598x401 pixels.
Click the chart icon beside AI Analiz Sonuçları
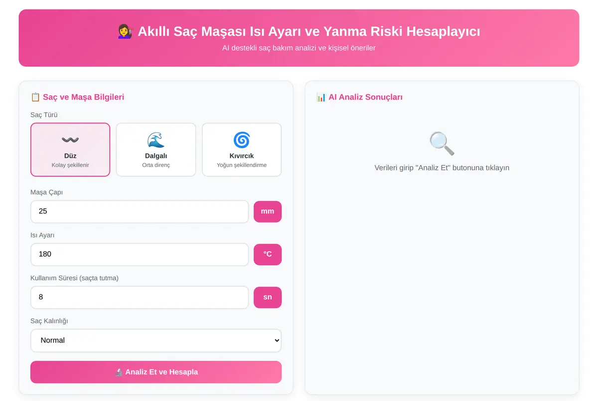[x=321, y=97]
